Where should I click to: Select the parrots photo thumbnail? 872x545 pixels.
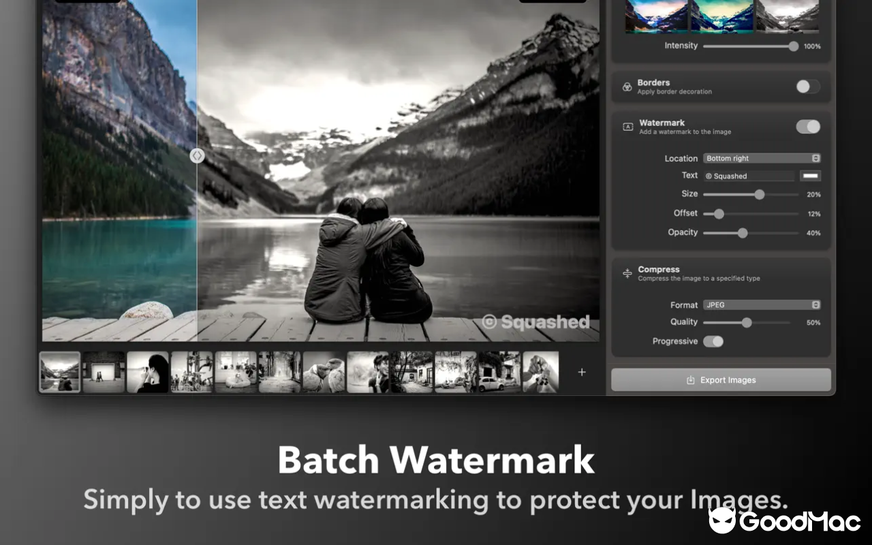click(x=324, y=372)
